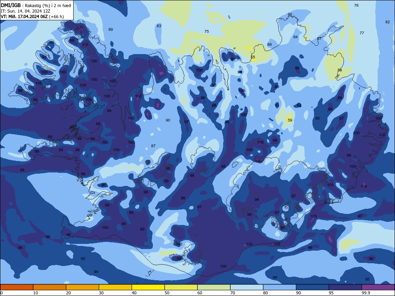Viewport: 395px width, 296px height.
Task: Click the '70' label in the color scale
Action: [x=233, y=293]
